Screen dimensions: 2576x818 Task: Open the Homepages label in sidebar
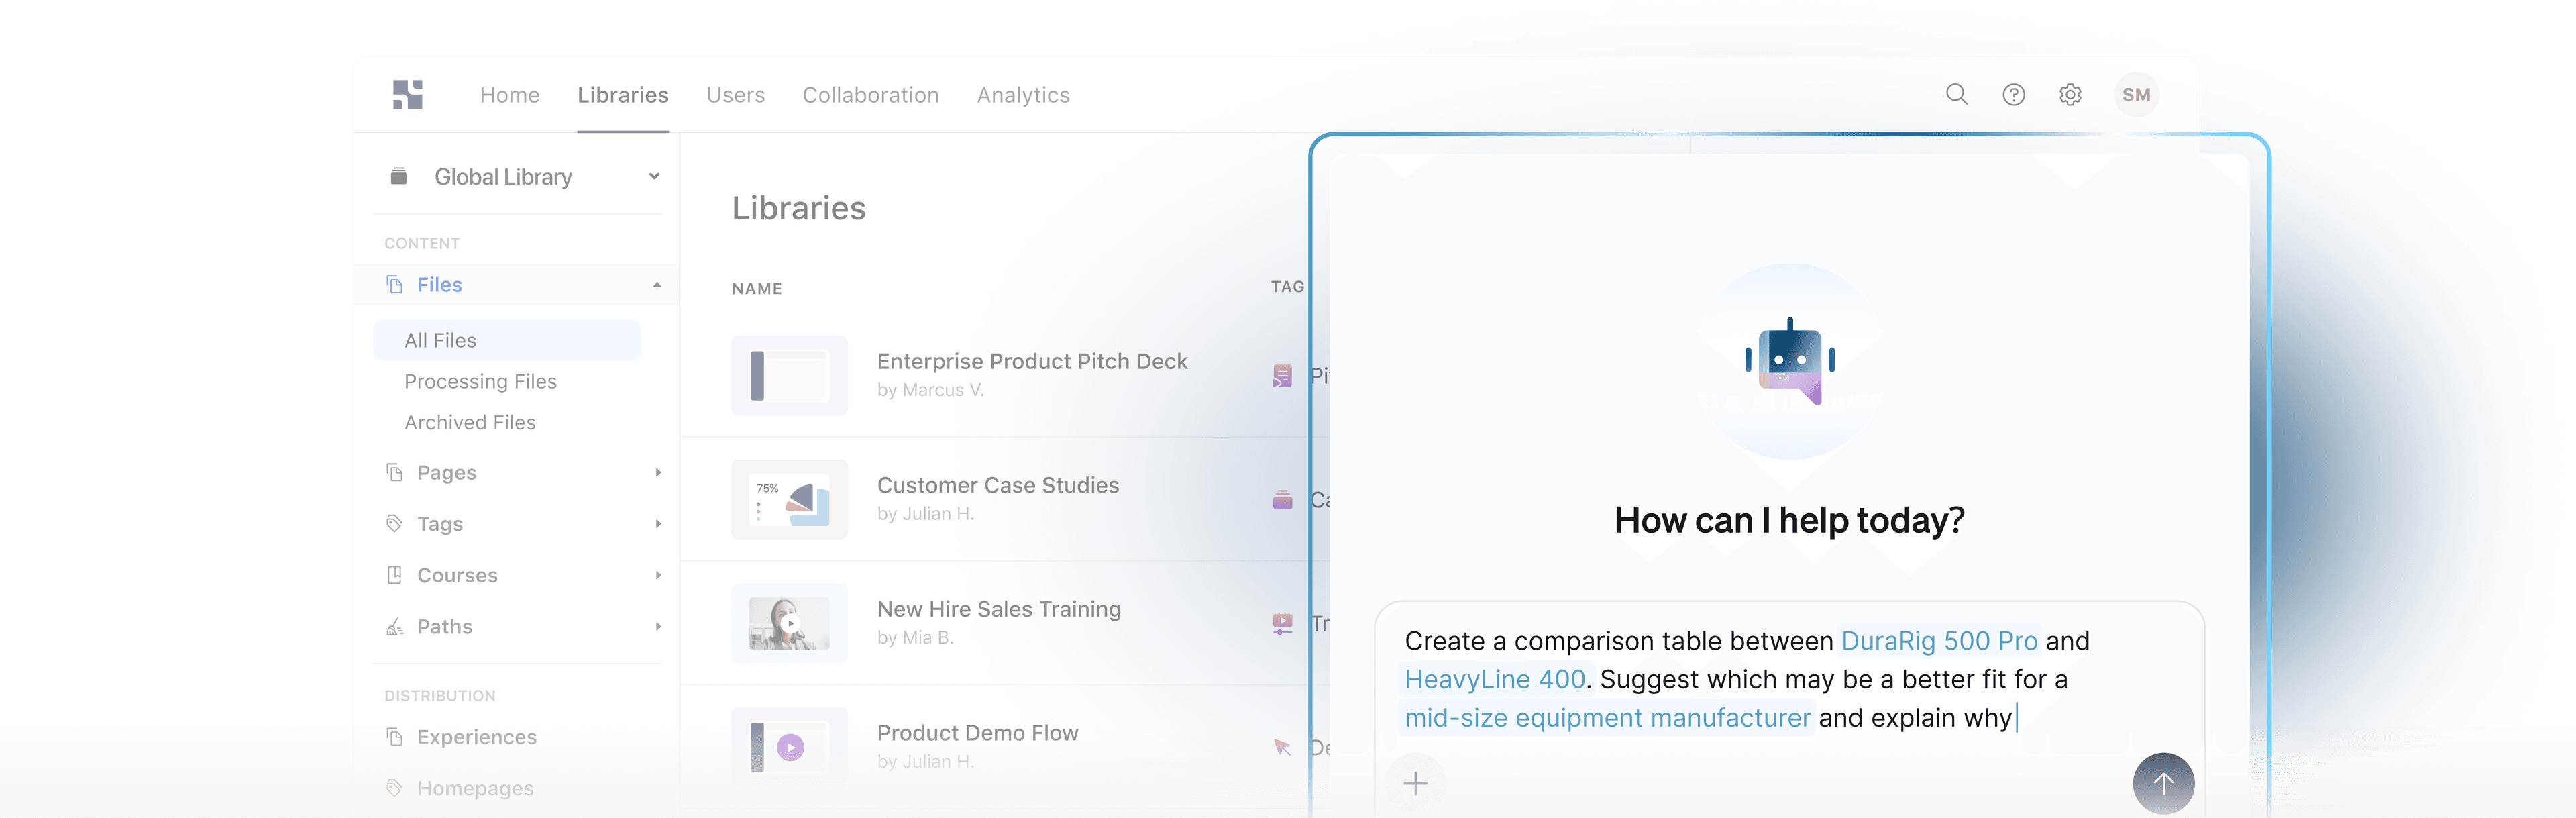point(475,788)
